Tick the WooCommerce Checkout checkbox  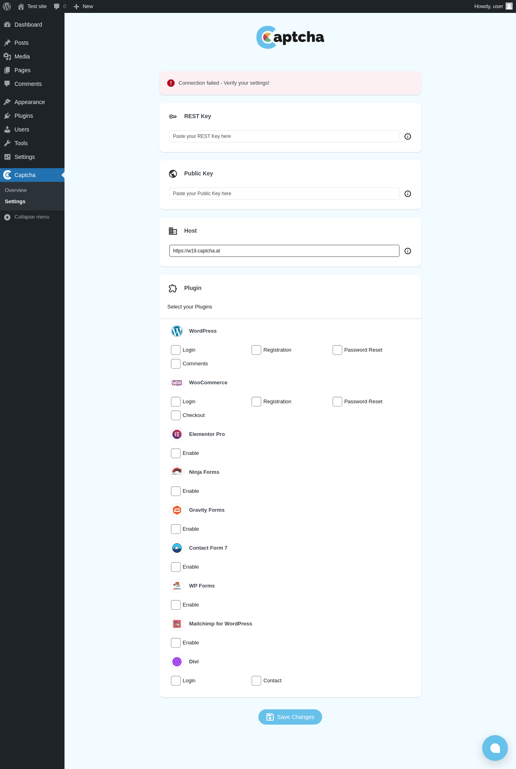(176, 415)
